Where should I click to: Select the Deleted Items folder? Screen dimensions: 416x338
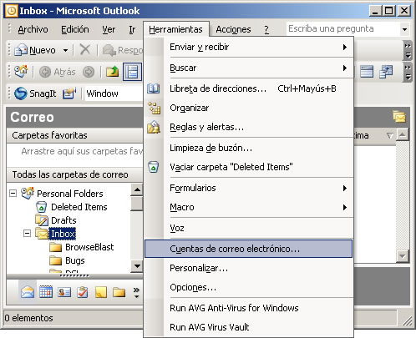coord(79,207)
